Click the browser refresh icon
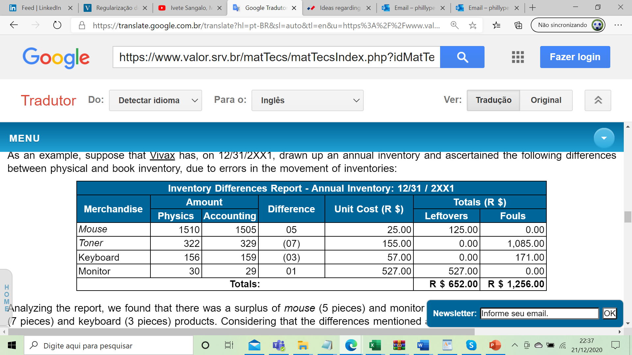Viewport: 632px width, 355px height. [57, 25]
